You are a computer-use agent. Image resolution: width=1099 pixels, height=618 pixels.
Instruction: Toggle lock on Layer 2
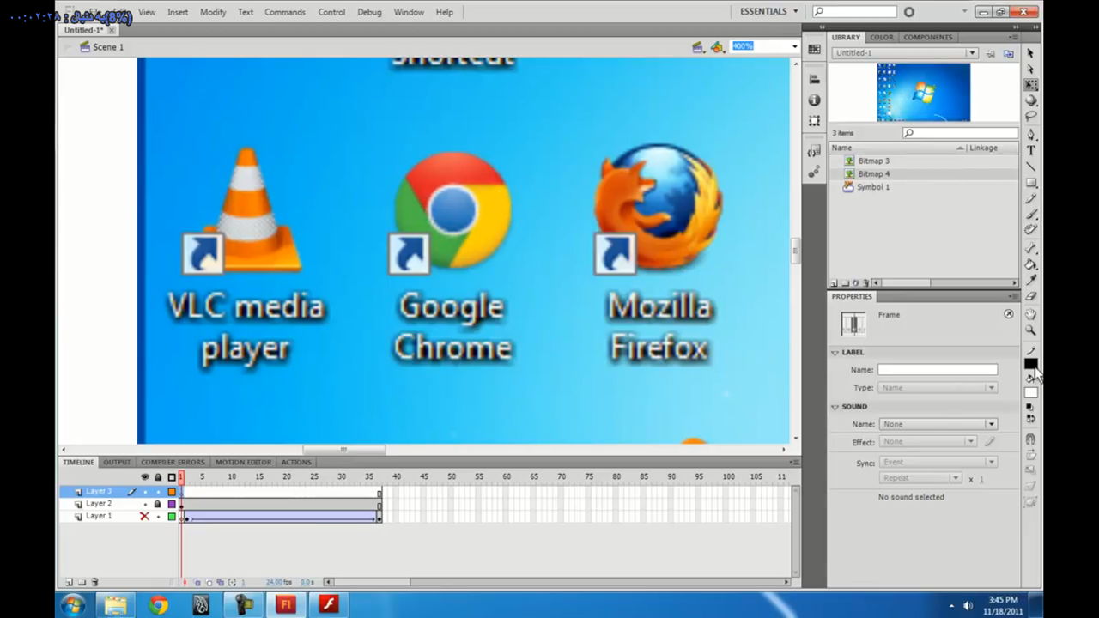pyautogui.click(x=157, y=504)
